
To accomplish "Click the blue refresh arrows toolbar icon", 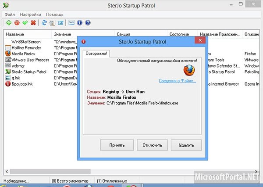I will (44, 23).
